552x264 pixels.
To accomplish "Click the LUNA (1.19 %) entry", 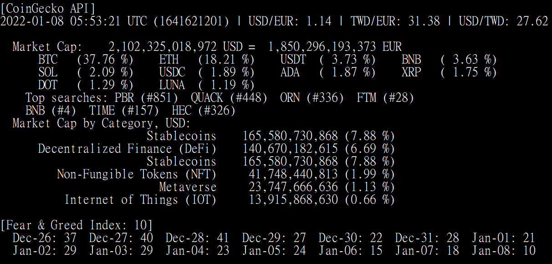I will [207, 85].
